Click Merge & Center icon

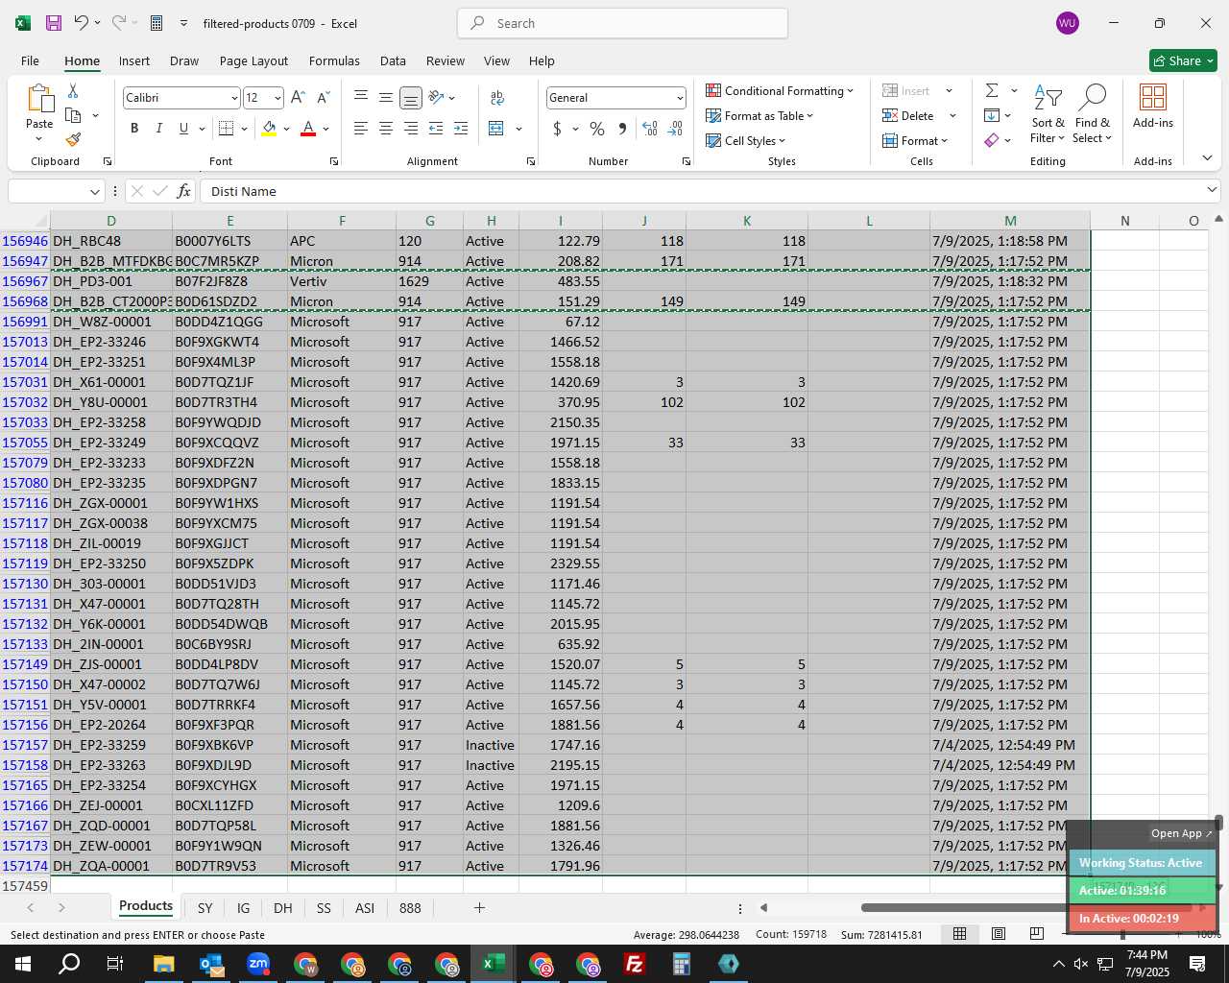coord(496,128)
